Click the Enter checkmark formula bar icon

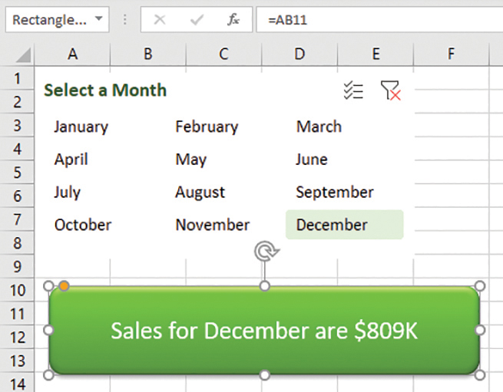click(x=197, y=20)
